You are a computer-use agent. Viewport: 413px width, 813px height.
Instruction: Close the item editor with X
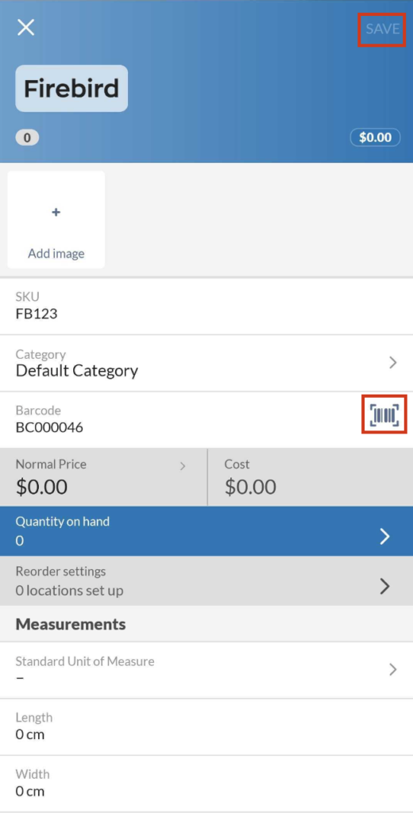[25, 28]
